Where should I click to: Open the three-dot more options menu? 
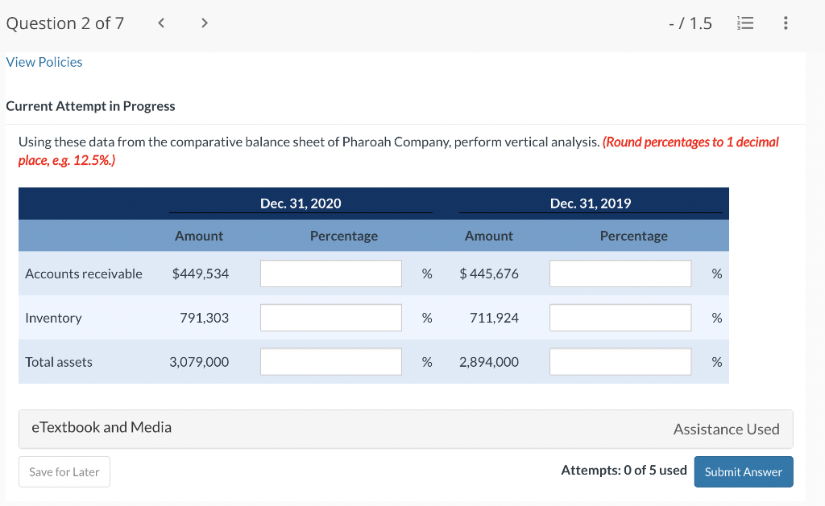pos(786,23)
